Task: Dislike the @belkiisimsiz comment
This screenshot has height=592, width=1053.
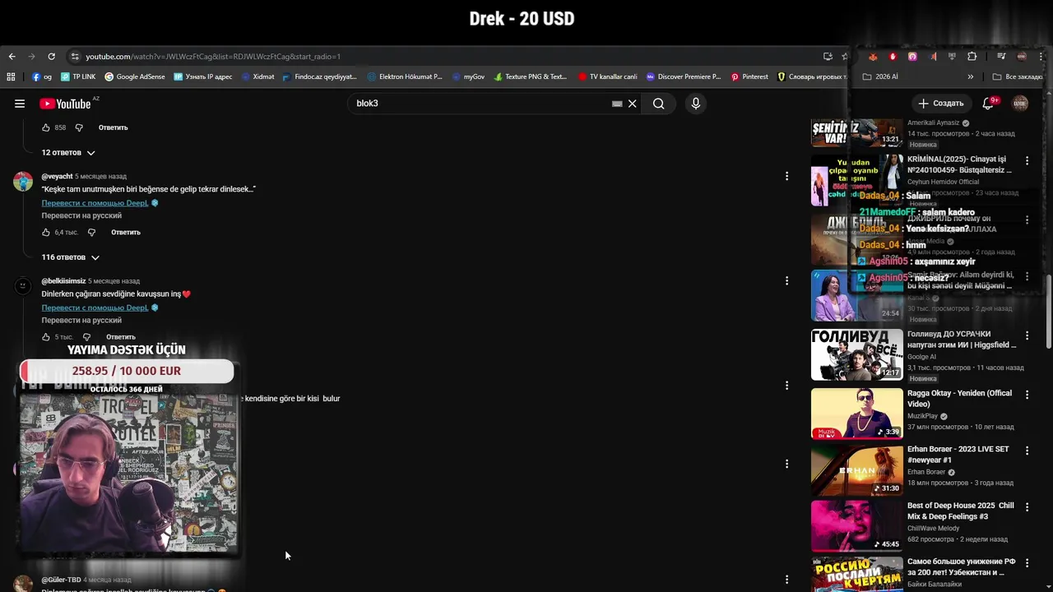Action: click(x=86, y=337)
